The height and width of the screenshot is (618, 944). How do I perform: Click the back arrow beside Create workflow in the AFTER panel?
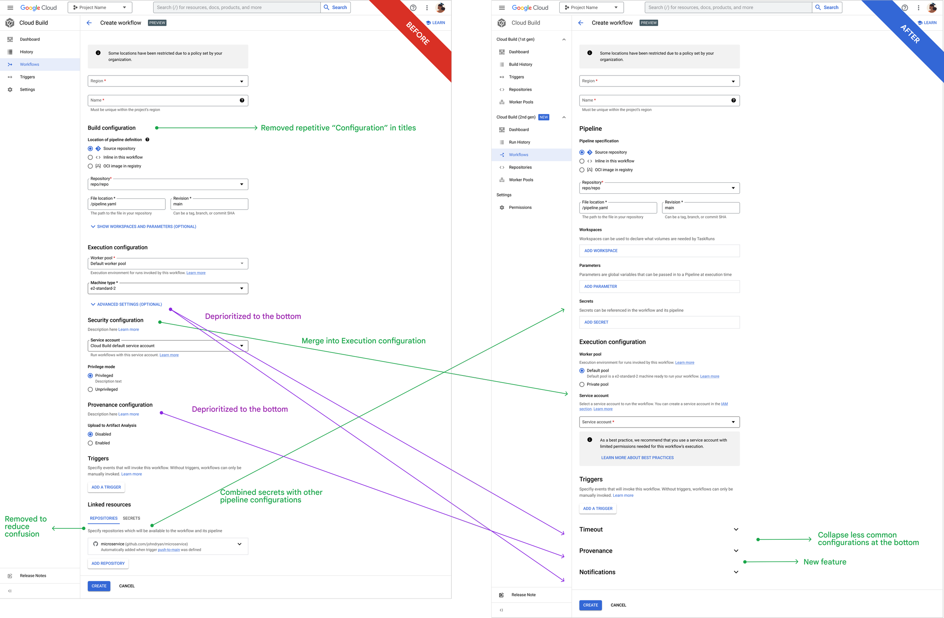coord(581,23)
